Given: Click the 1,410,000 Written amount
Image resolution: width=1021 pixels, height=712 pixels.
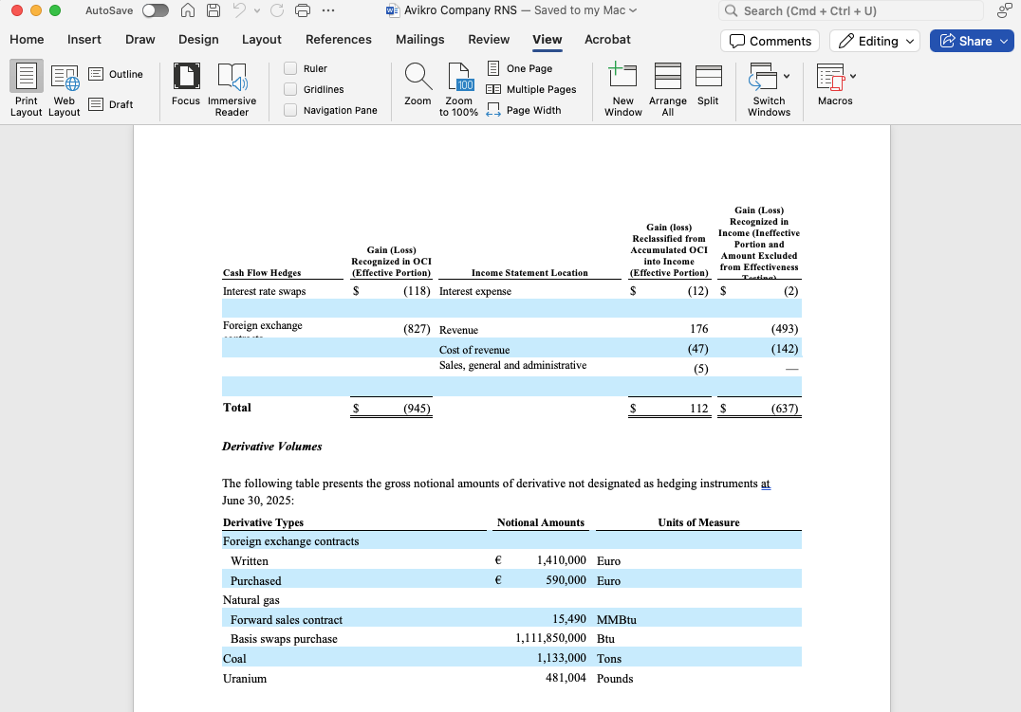Looking at the screenshot, I should [x=561, y=560].
